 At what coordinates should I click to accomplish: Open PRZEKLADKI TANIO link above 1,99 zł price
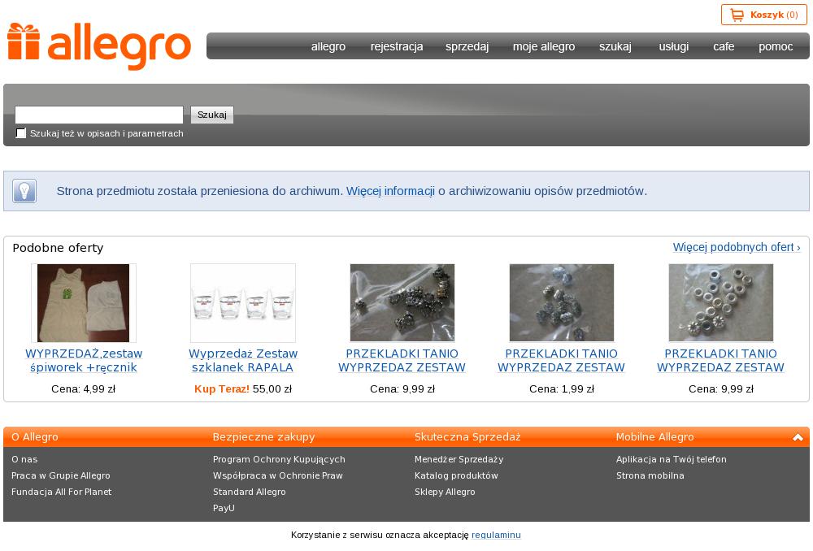[562, 360]
